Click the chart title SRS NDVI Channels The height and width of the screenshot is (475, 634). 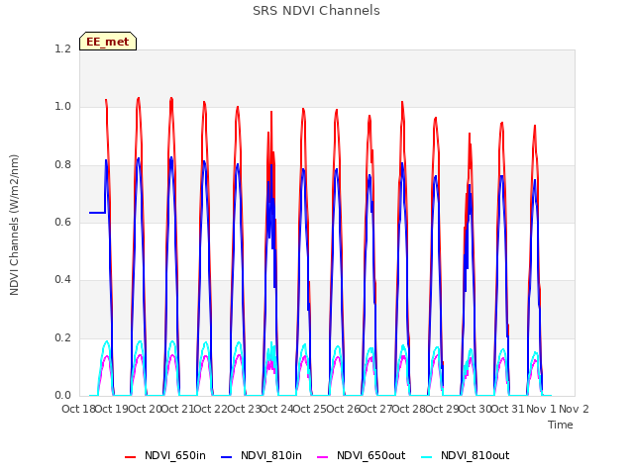(316, 11)
